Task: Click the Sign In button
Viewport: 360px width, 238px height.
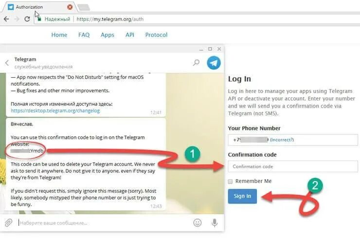Action: [x=242, y=196]
